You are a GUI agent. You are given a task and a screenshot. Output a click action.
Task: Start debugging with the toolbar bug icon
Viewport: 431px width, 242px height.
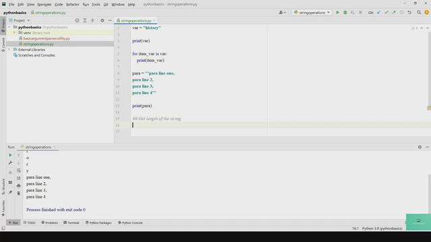pos(345,13)
